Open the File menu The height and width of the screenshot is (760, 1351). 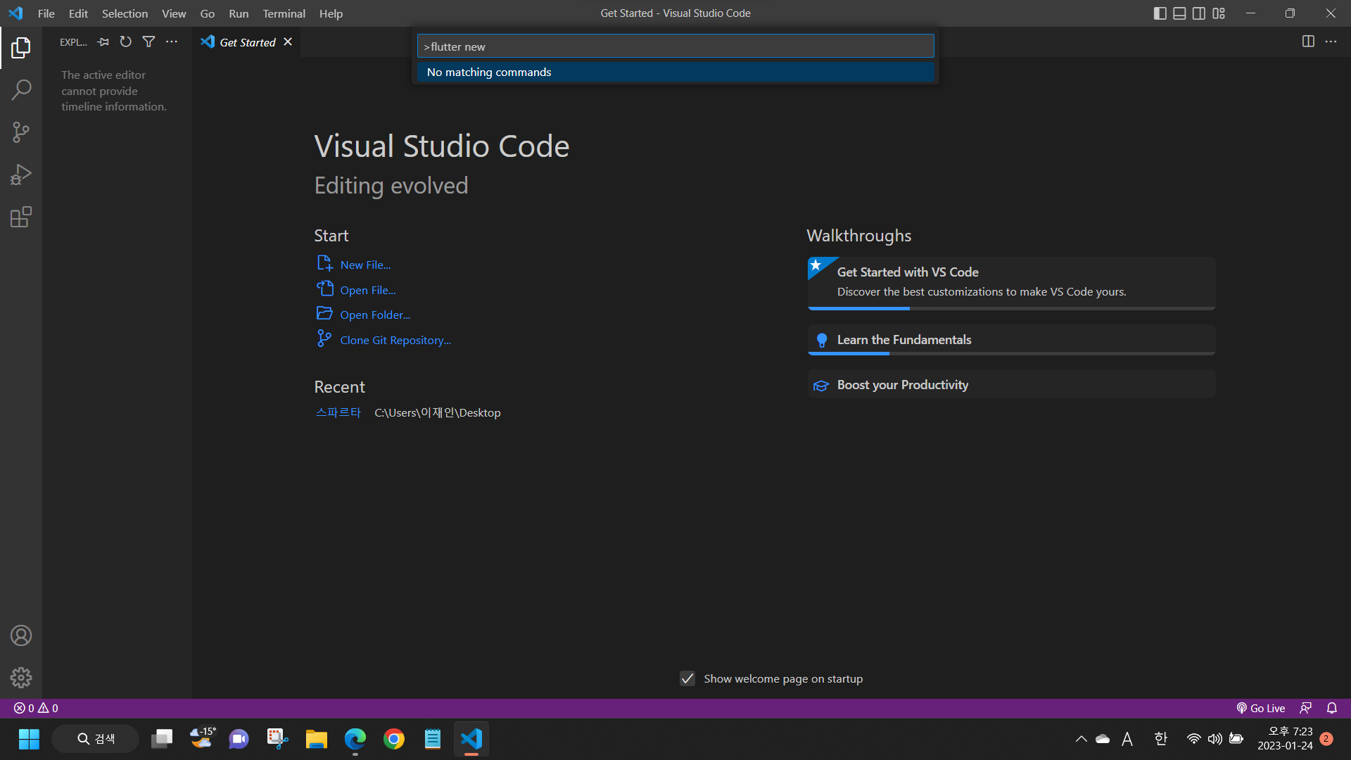pos(46,13)
